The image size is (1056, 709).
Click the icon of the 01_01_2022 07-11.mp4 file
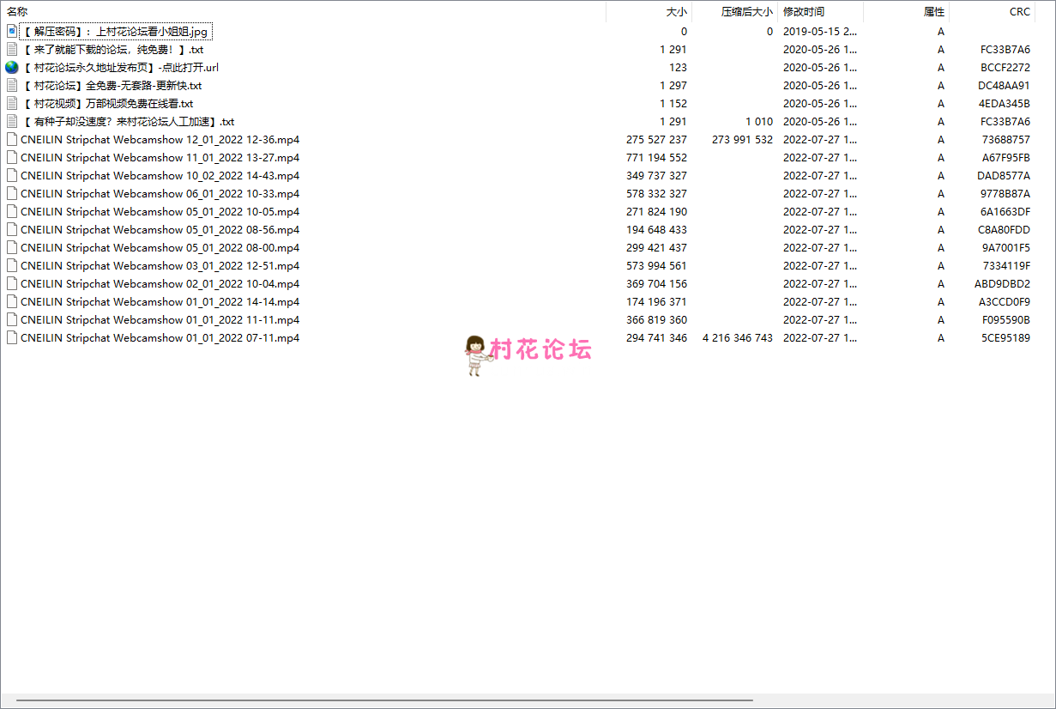12,338
